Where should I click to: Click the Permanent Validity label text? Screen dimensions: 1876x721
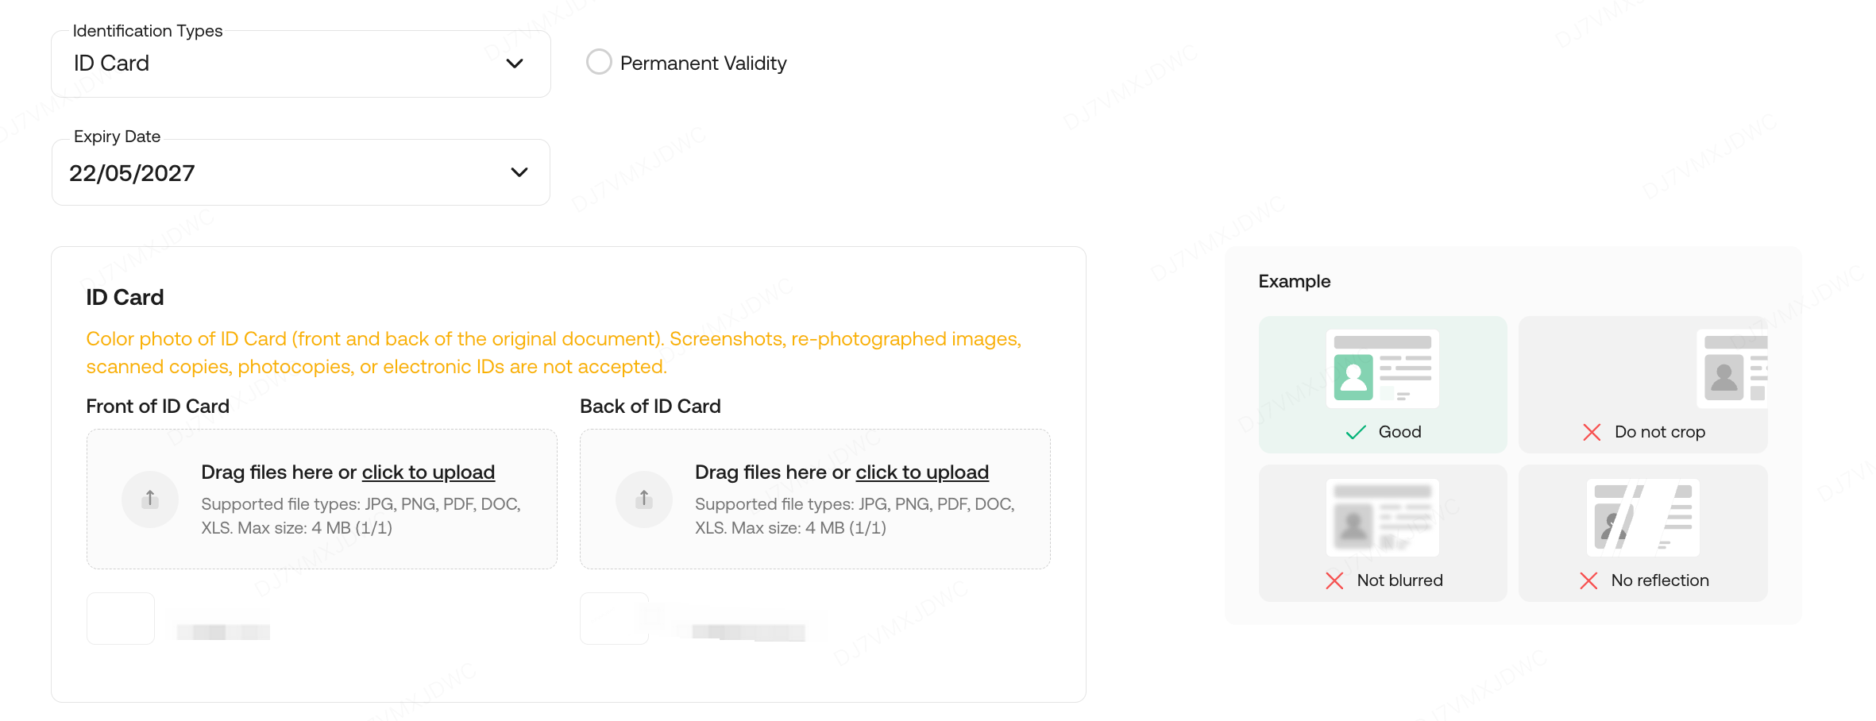pyautogui.click(x=703, y=64)
